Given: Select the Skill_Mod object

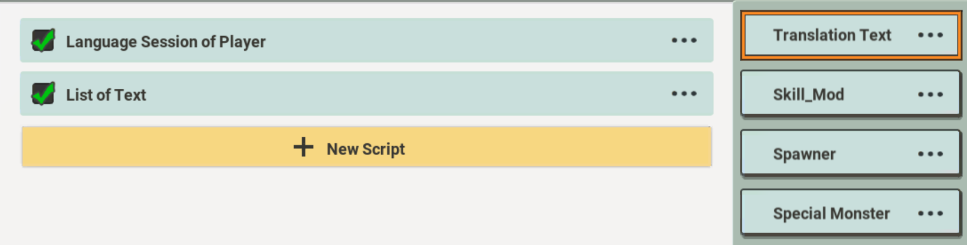Looking at the screenshot, I should click(808, 95).
